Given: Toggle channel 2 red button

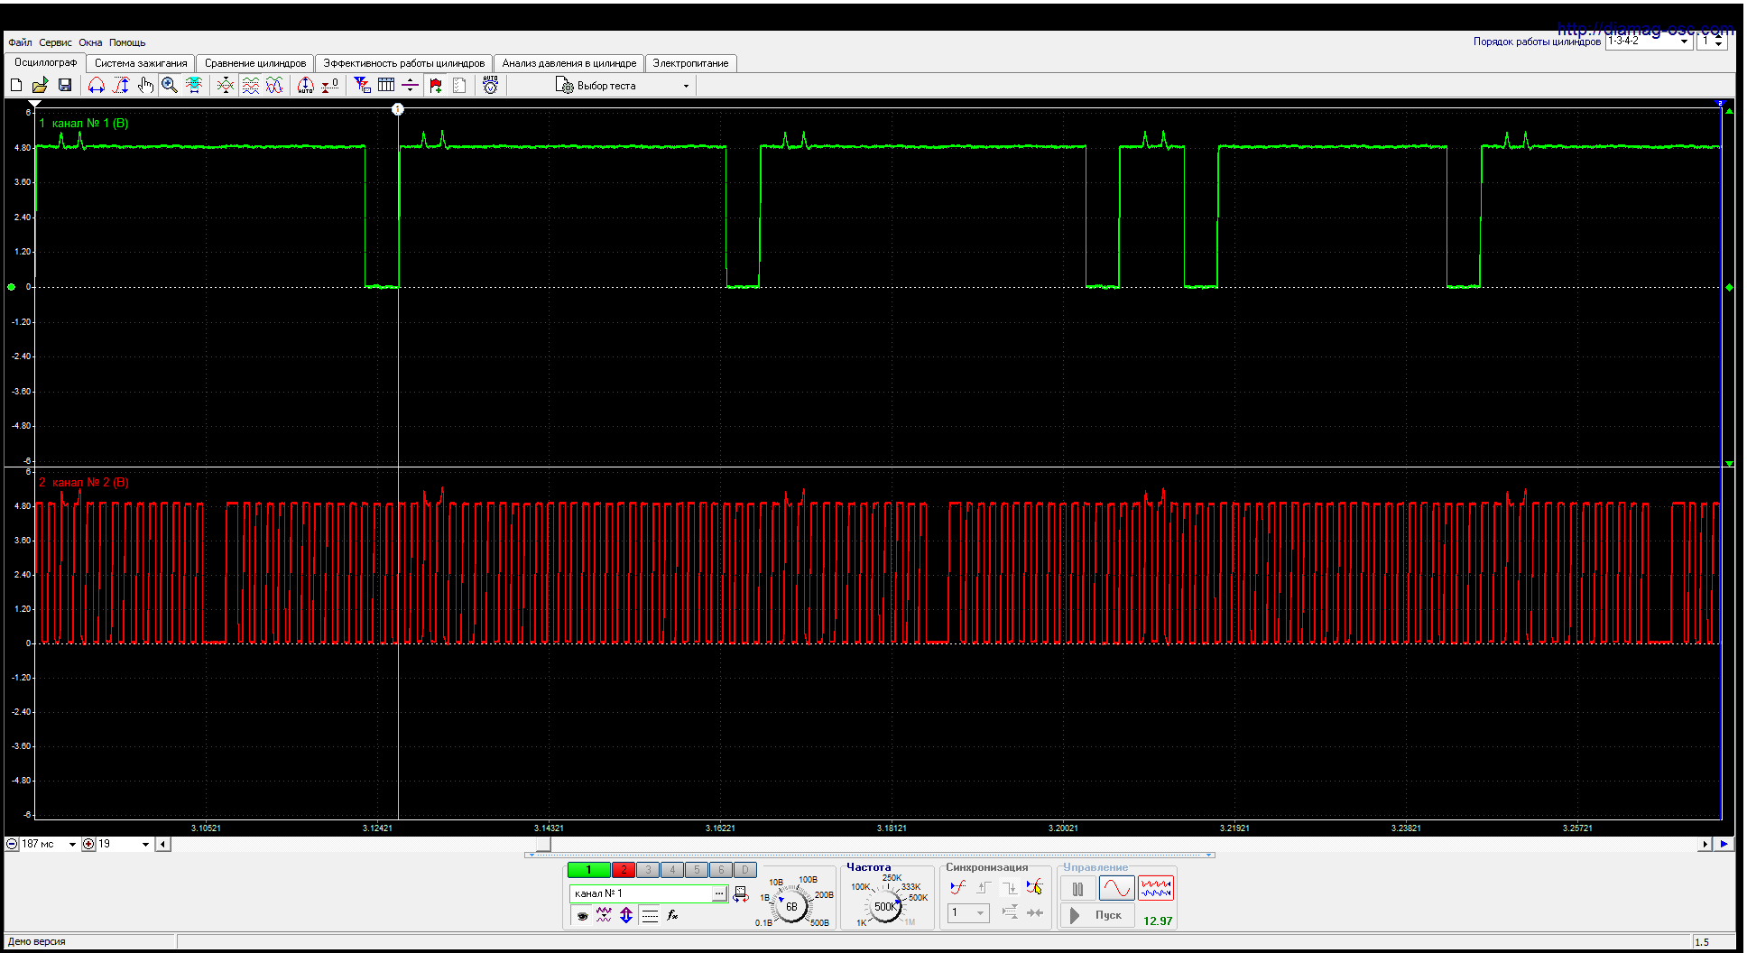Looking at the screenshot, I should (624, 870).
